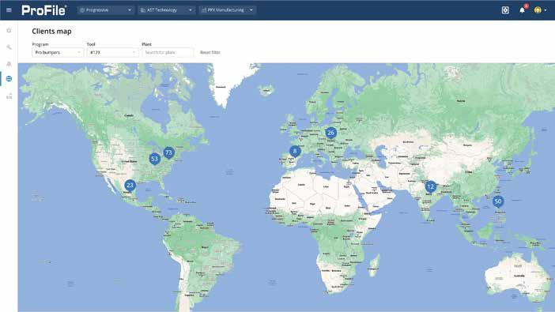Image resolution: width=555 pixels, height=312 pixels.
Task: Open the bottom sidebar icon below globe
Action: pos(9,96)
